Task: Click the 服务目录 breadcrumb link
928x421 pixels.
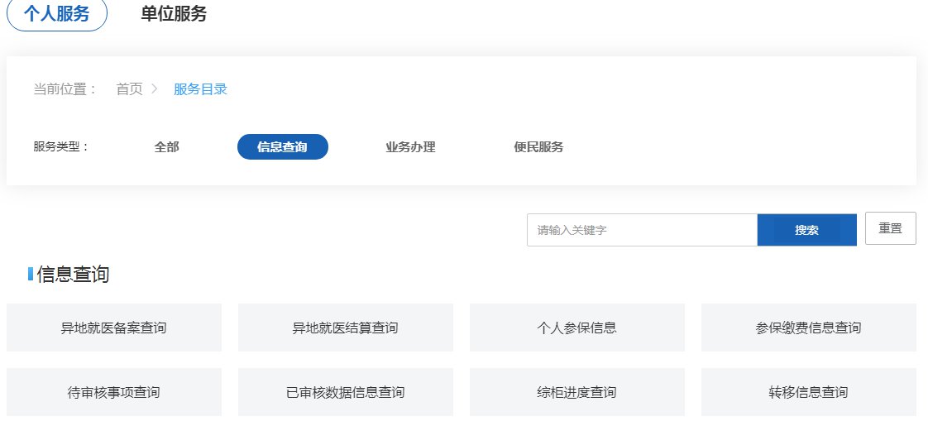Action: (200, 89)
